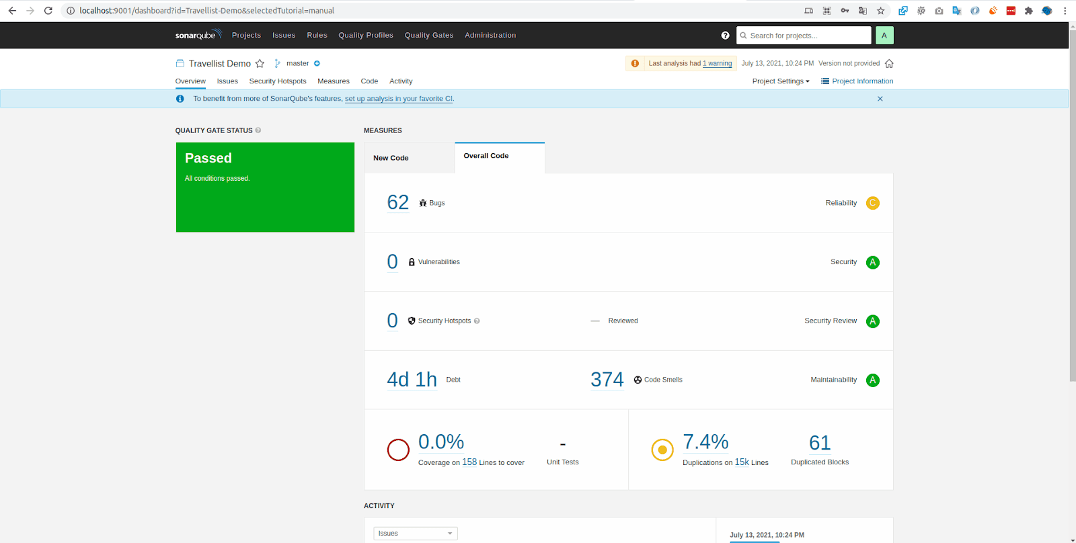The height and width of the screenshot is (543, 1076).
Task: Click the 62 Bugs count link
Action: pyautogui.click(x=397, y=202)
